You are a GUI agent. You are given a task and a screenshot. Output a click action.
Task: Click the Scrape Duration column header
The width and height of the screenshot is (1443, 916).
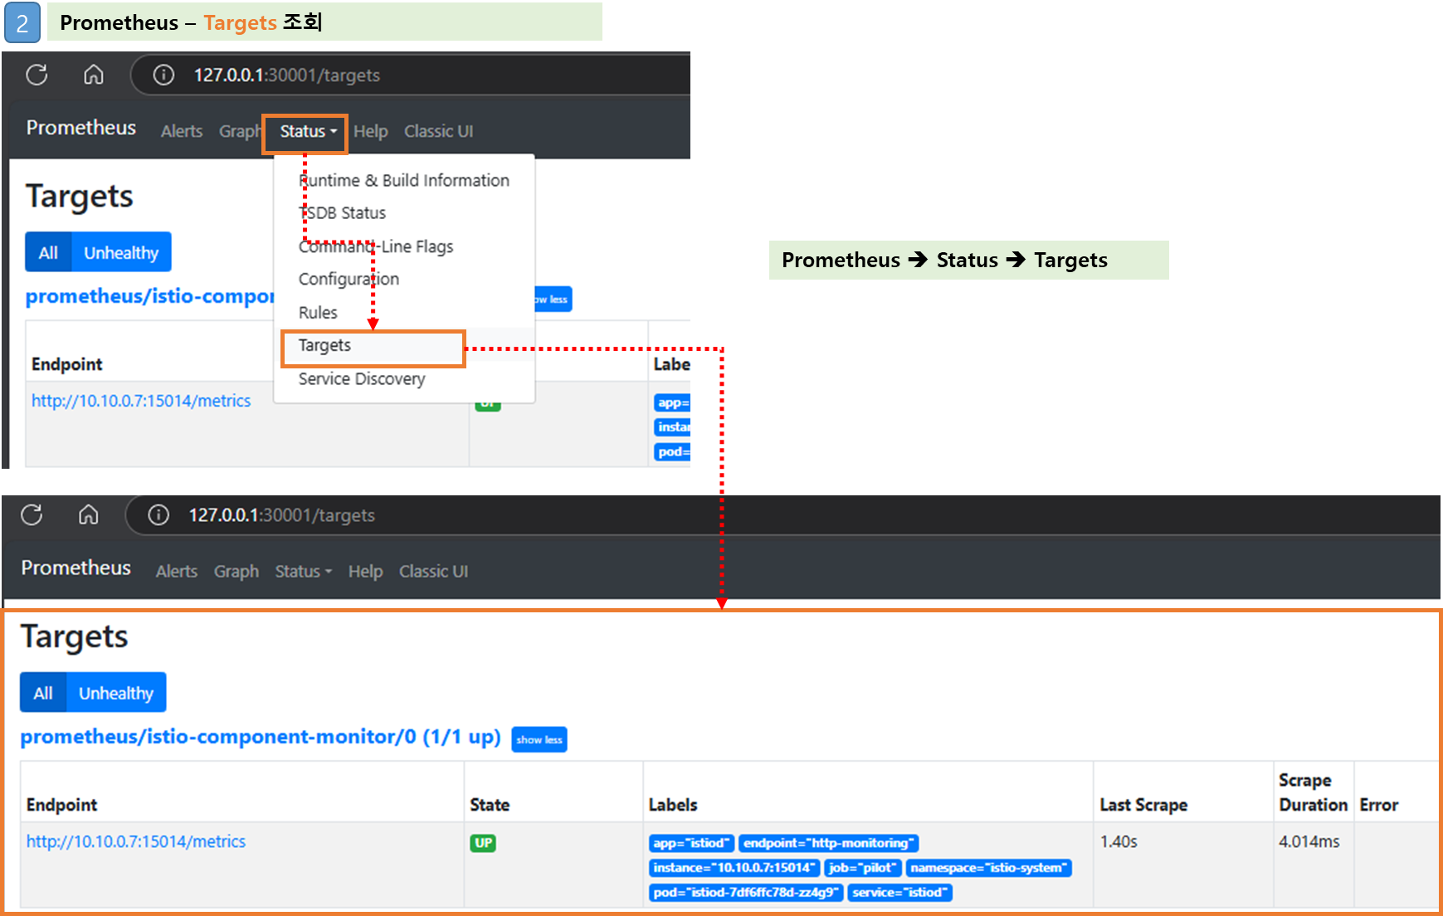(x=1313, y=792)
